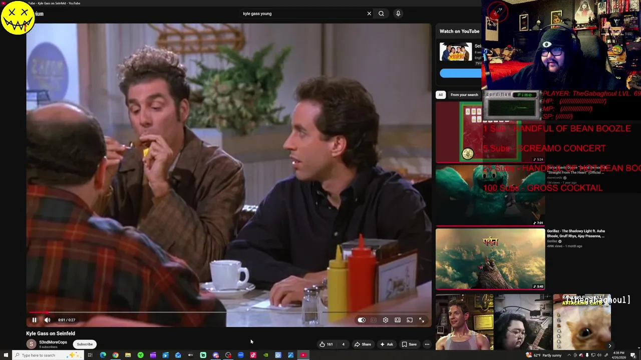Screen dimensions: 641x360
Task: Open NVIDIA app on taskbar
Action: [x=265, y=355]
